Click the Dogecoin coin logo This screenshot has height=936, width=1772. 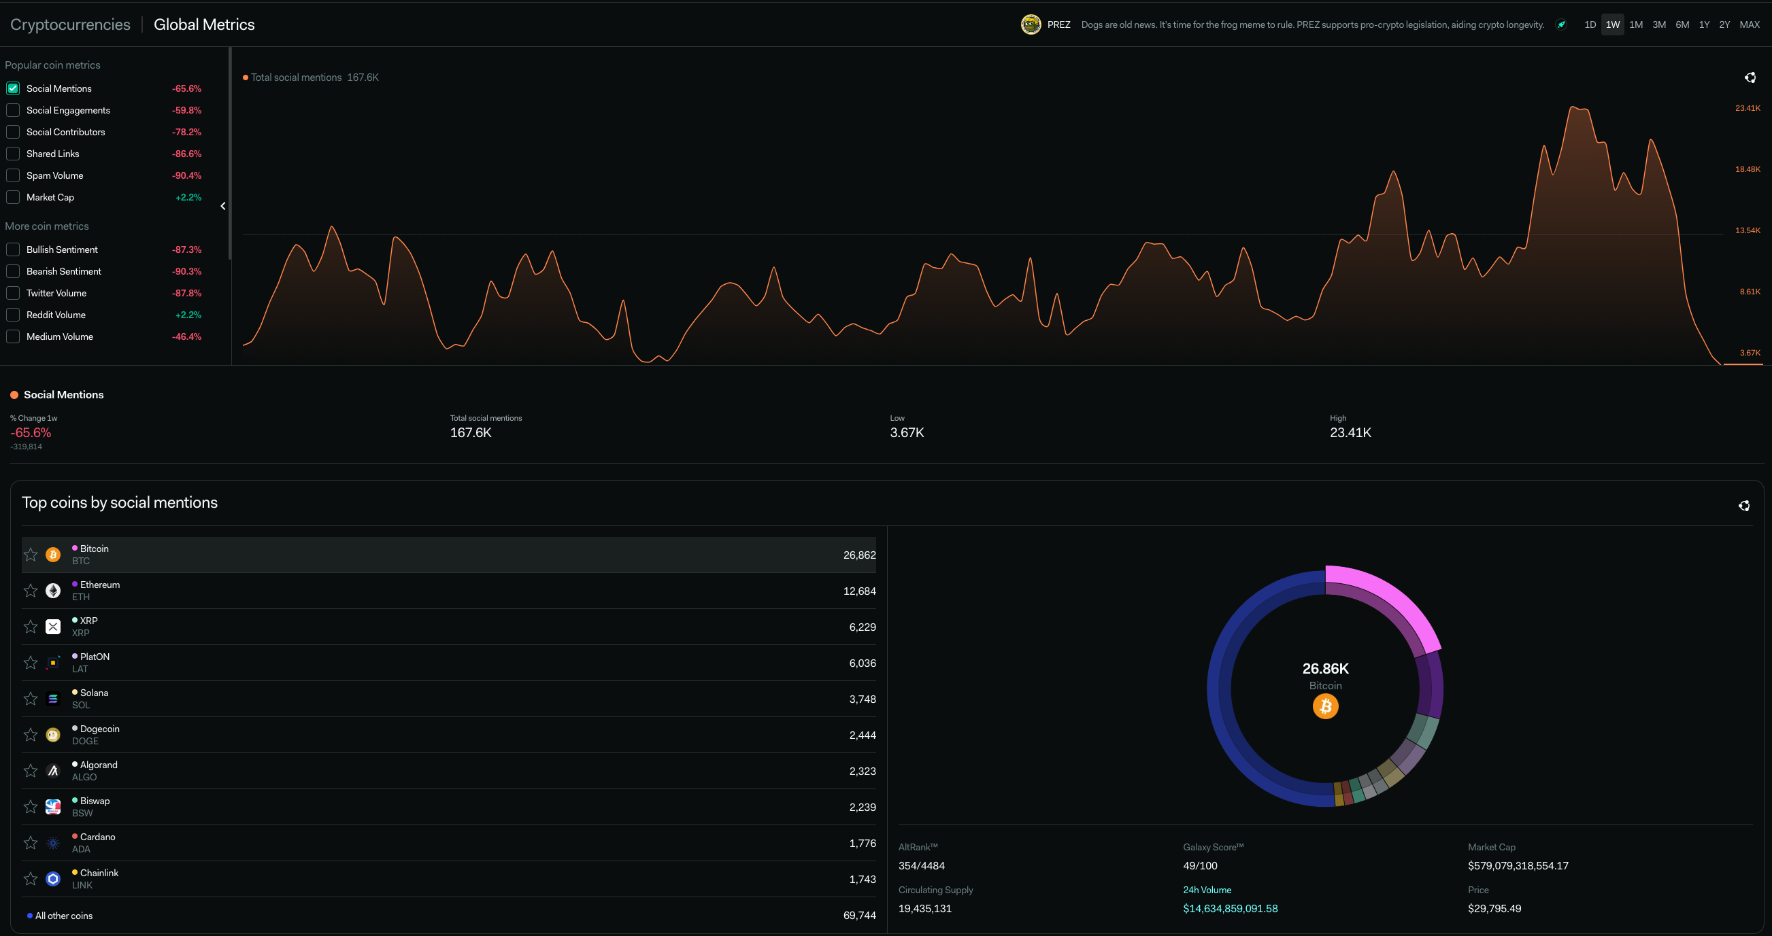click(x=53, y=735)
